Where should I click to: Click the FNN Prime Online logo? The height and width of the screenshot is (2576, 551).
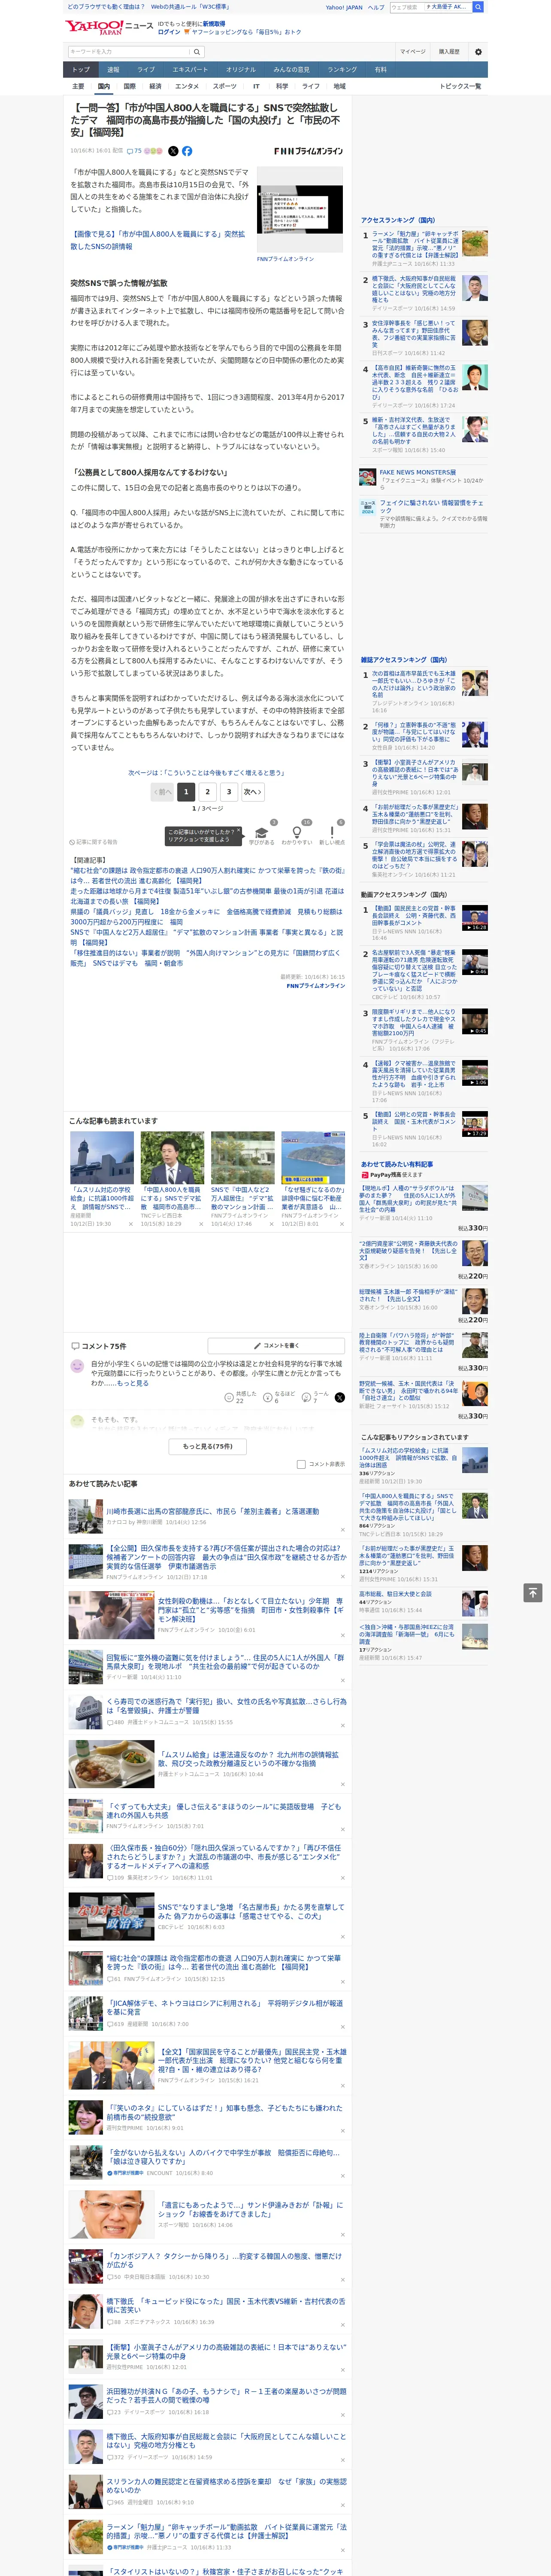[309, 151]
